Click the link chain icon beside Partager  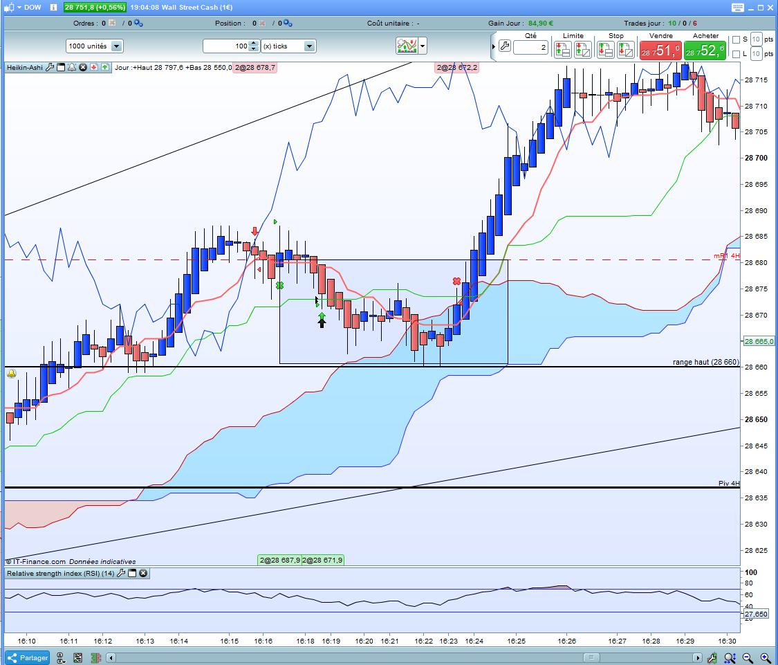click(x=61, y=658)
